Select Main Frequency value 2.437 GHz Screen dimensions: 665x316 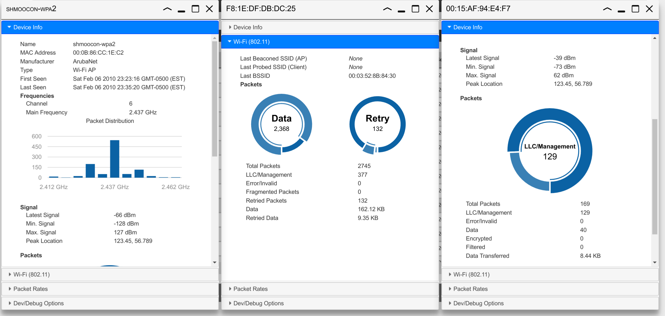(143, 112)
